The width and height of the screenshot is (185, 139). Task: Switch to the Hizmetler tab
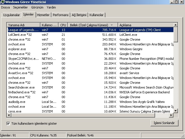tap(43, 15)
